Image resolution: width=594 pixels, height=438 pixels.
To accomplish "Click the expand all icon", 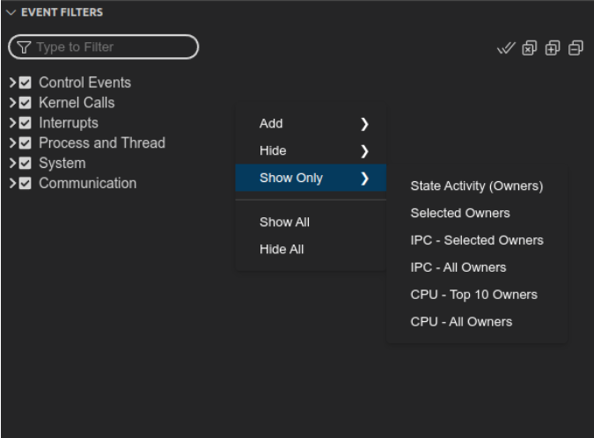I will coord(553,48).
